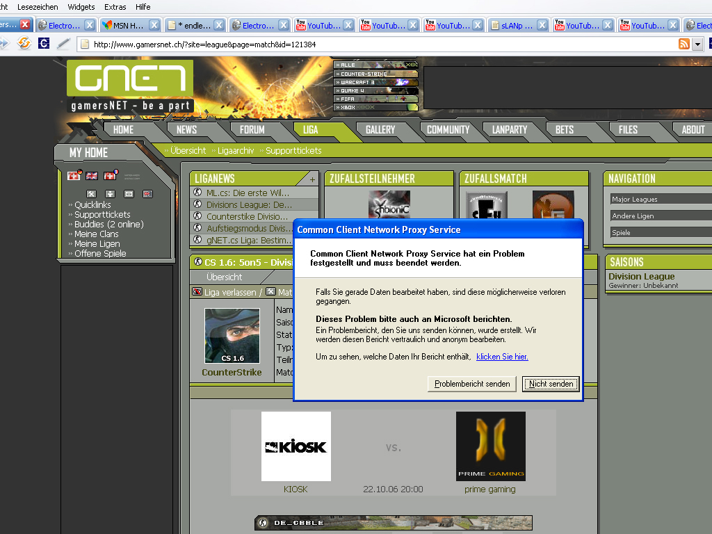712x534 pixels.
Task: Click the orange reload icon in the browser toolbar
Action: [24, 44]
